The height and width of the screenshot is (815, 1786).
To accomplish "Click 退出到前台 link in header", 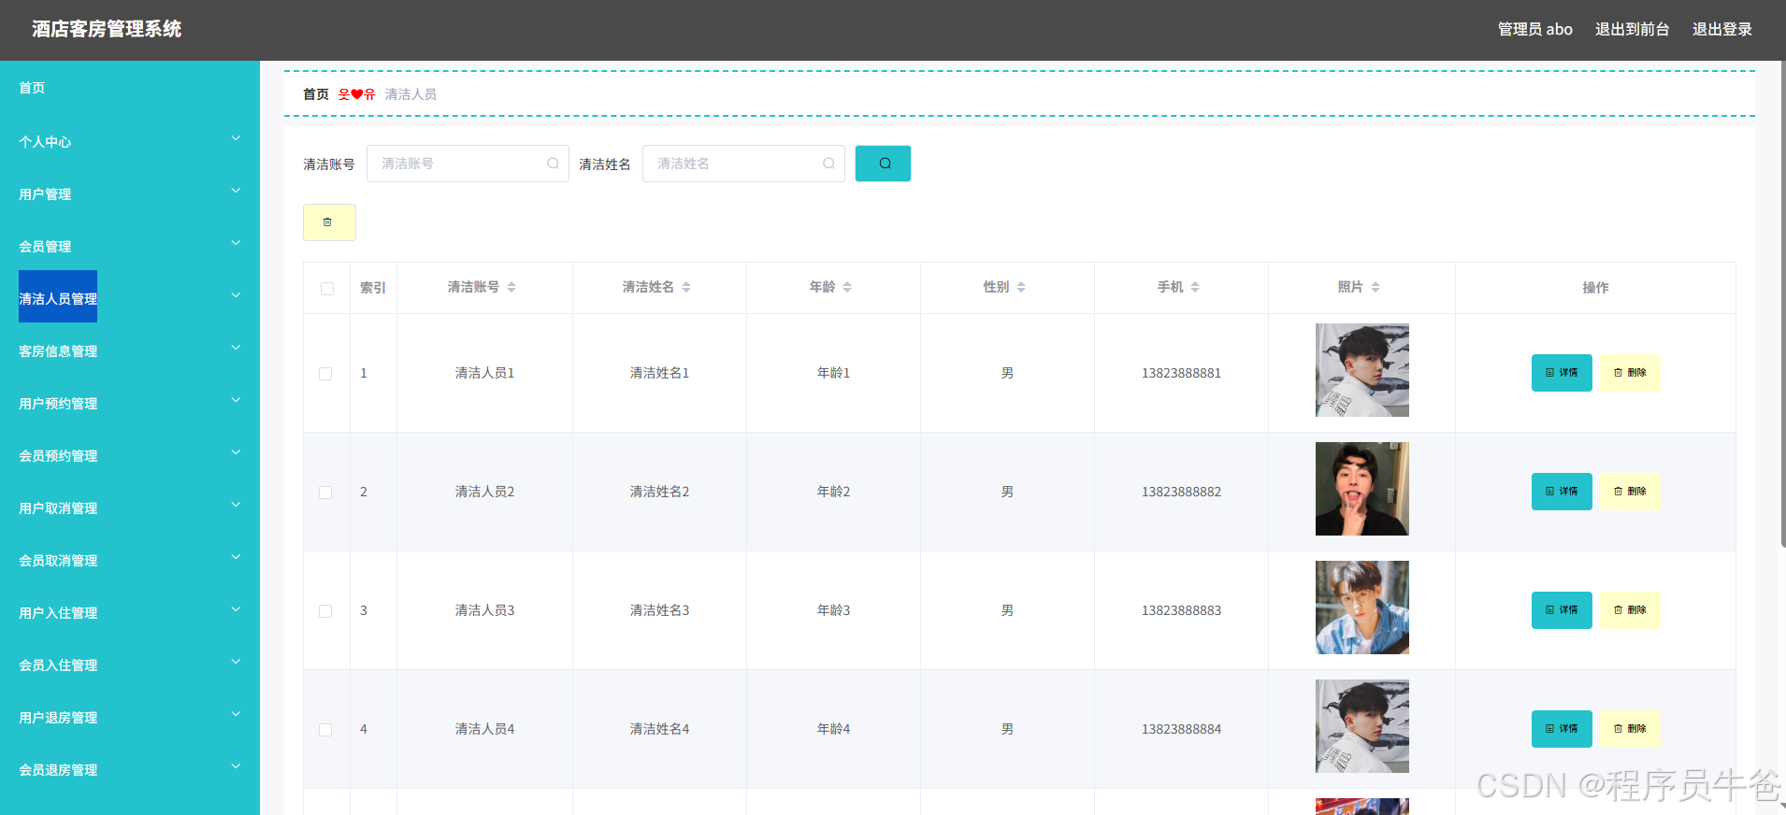I will (x=1632, y=29).
